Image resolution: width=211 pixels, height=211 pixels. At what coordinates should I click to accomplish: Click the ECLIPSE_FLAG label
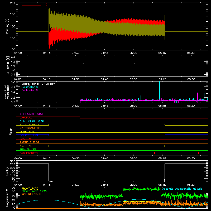tap(29, 135)
